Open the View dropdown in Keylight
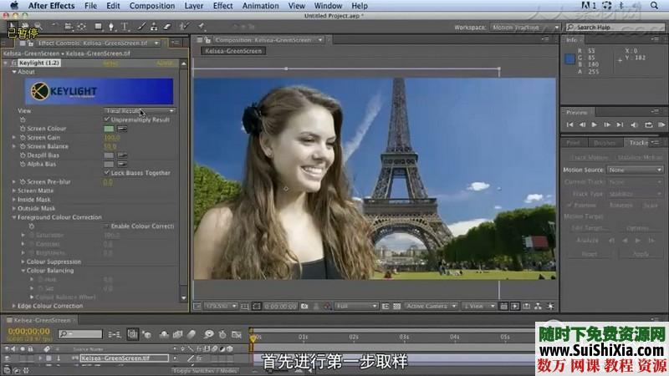The height and width of the screenshot is (376, 669). [x=140, y=110]
